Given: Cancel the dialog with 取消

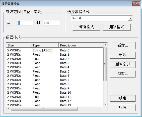Looking at the screenshot, I should pos(123,108).
